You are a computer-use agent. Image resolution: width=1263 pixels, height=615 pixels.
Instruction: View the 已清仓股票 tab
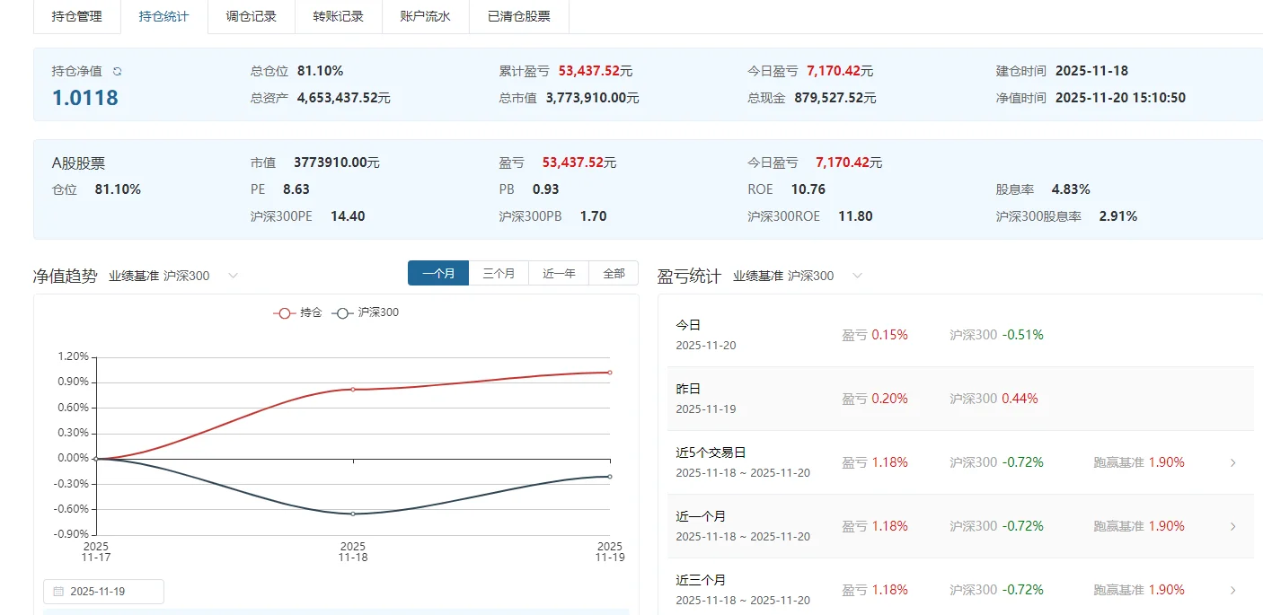click(x=519, y=16)
